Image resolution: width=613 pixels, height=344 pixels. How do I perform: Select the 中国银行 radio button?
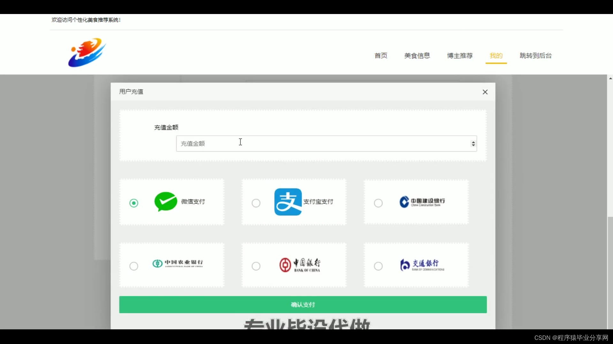point(256,266)
